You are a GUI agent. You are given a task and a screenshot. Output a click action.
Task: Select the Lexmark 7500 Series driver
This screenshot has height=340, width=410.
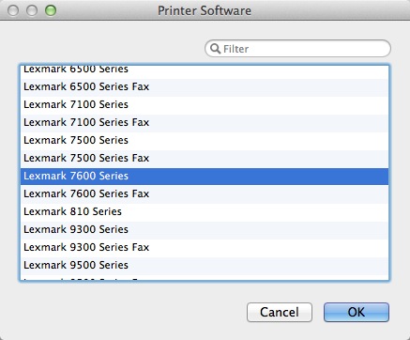tap(205, 140)
